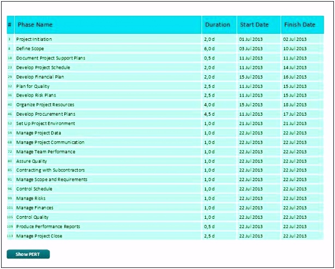335x269 pixels.
Task: Click the Manage Project Data phase
Action: point(39,133)
